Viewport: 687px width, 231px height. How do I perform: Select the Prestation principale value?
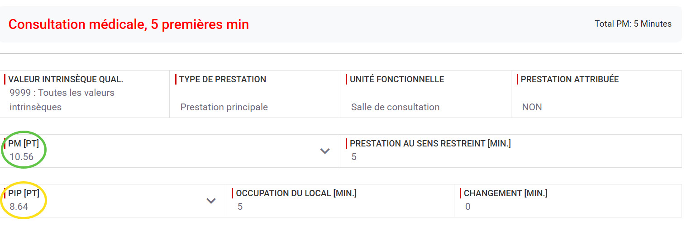coord(224,107)
